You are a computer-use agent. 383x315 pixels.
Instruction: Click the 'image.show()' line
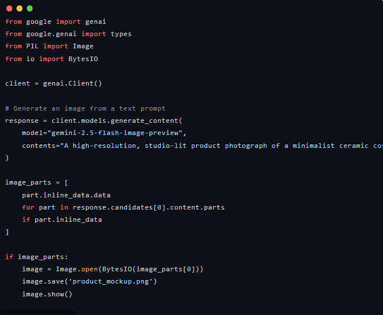click(x=47, y=294)
